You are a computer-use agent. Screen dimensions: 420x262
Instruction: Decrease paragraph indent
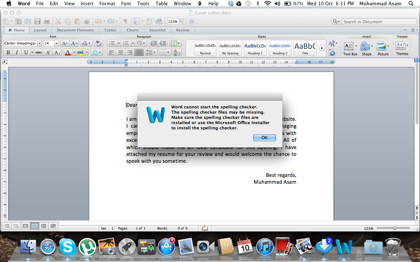coord(153,43)
